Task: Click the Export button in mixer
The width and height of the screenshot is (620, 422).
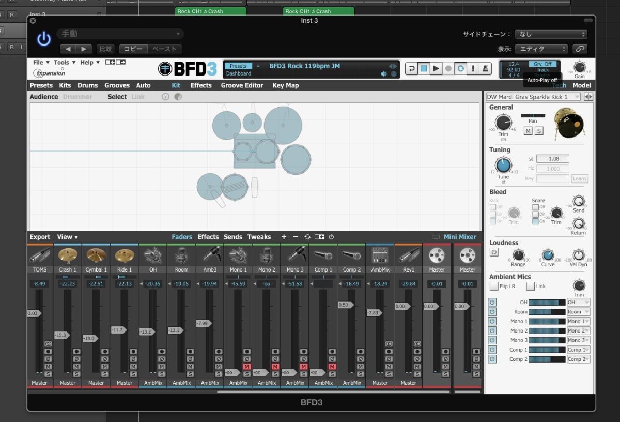Action: pyautogui.click(x=40, y=237)
